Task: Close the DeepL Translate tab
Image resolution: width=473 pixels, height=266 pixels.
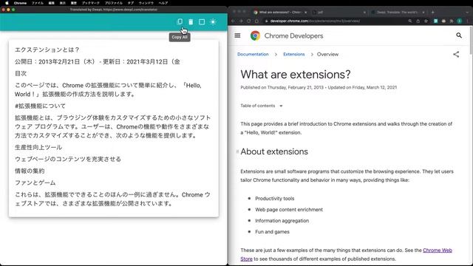Action: tap(423, 13)
